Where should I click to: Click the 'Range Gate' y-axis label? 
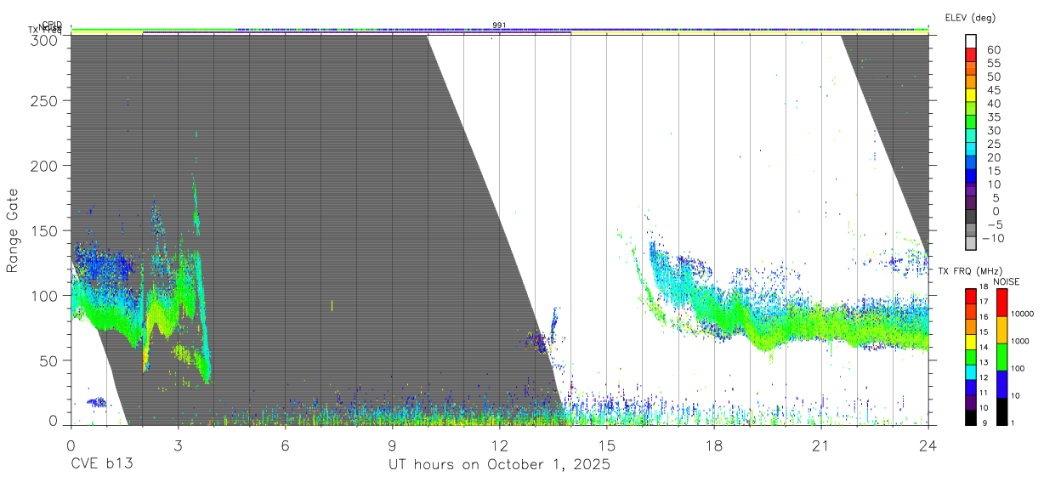[x=13, y=230]
